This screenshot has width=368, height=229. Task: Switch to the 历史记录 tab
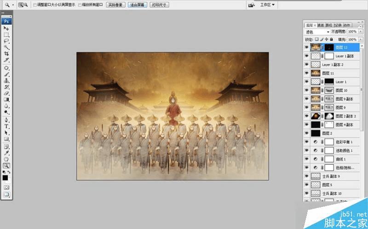338,25
